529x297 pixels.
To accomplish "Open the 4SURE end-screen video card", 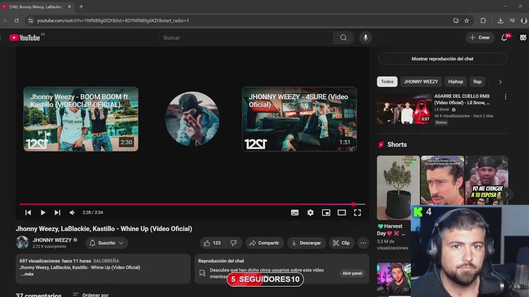I will 299,119.
